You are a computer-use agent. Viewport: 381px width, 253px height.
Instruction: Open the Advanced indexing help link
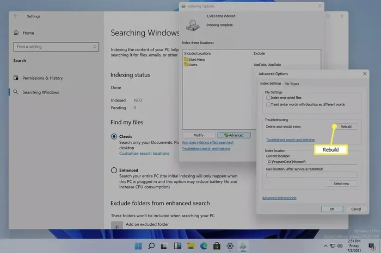(279, 198)
